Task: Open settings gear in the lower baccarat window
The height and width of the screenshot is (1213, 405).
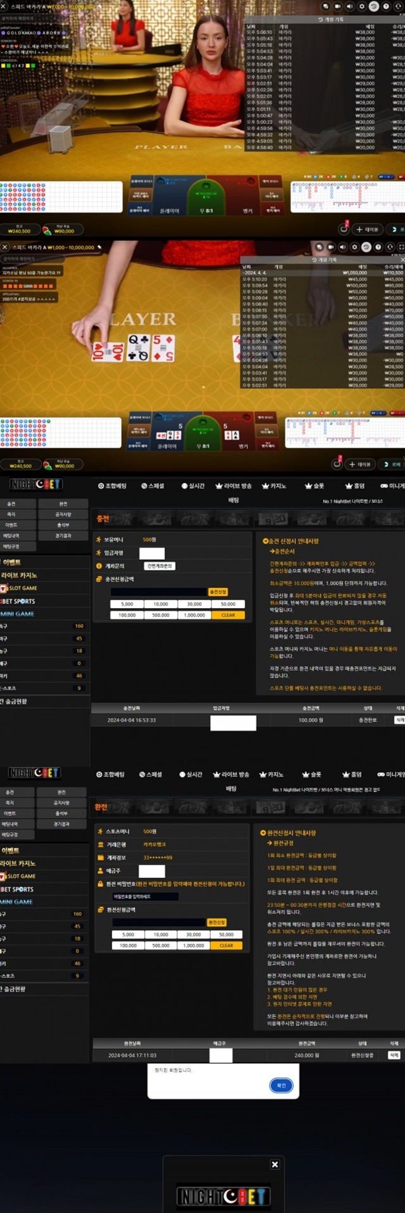Action: (354, 247)
